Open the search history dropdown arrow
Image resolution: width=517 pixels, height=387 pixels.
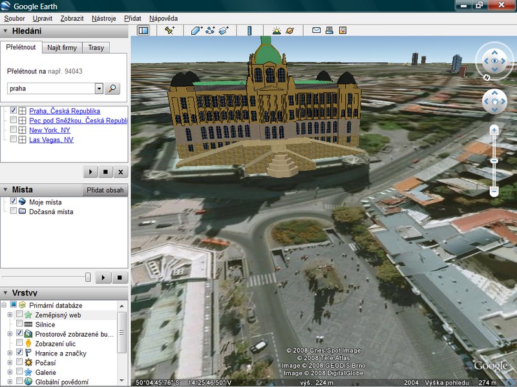pyautogui.click(x=99, y=88)
